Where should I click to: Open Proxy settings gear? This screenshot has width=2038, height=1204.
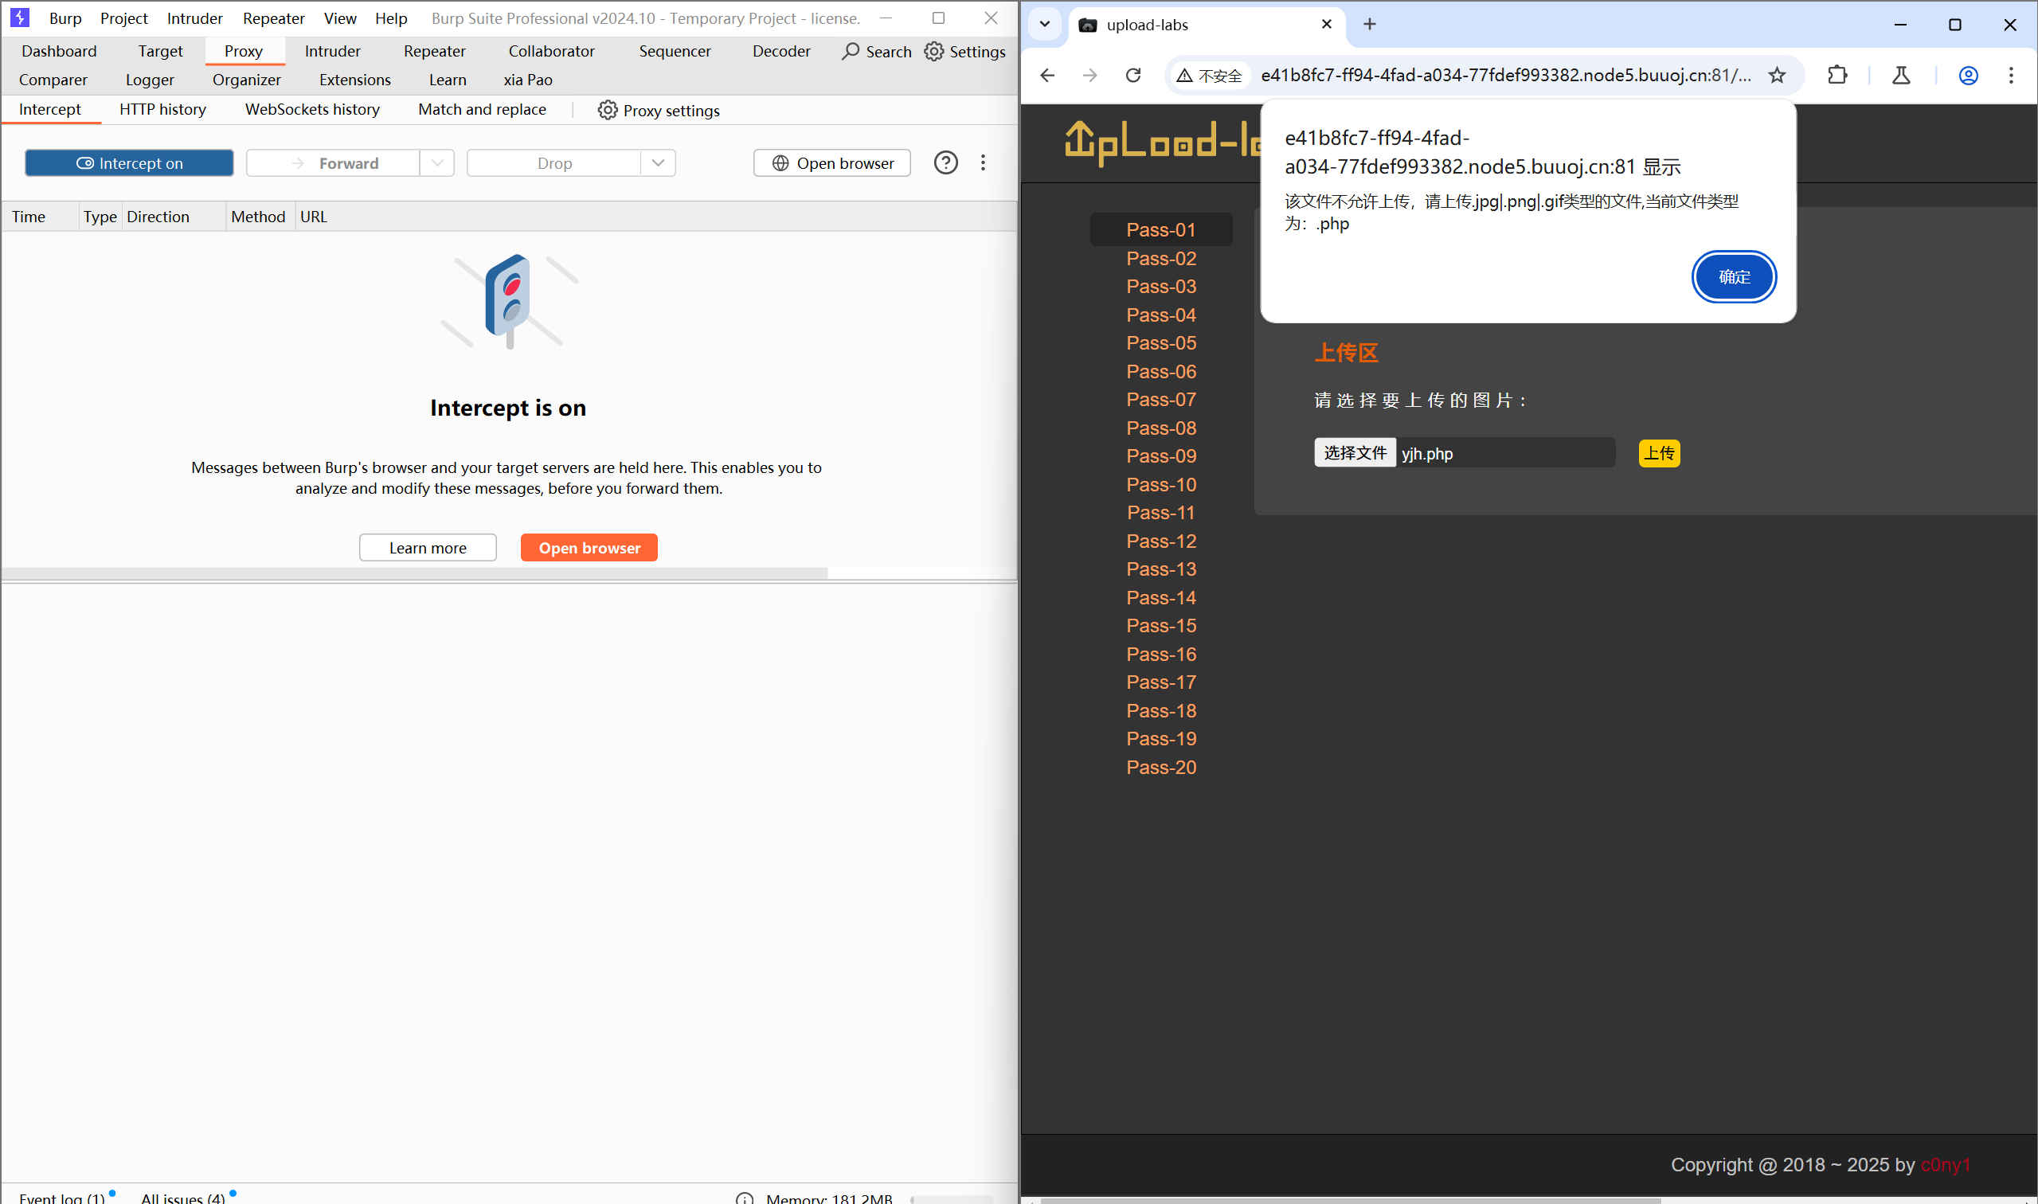(x=607, y=111)
